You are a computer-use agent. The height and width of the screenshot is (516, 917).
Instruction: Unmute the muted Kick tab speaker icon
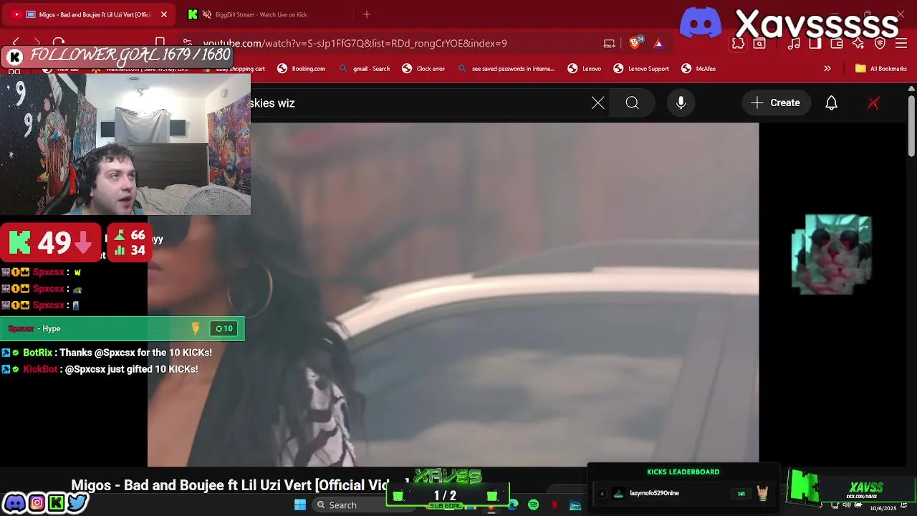pyautogui.click(x=207, y=14)
